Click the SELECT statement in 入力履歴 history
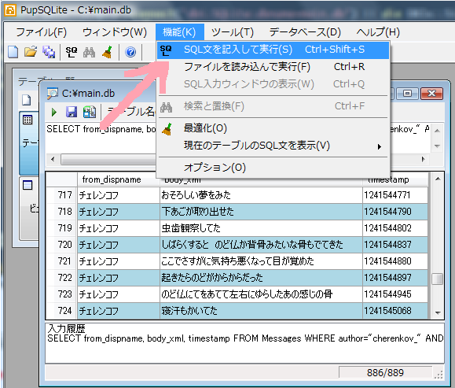Screen dimensions: 455x388 point(245,338)
